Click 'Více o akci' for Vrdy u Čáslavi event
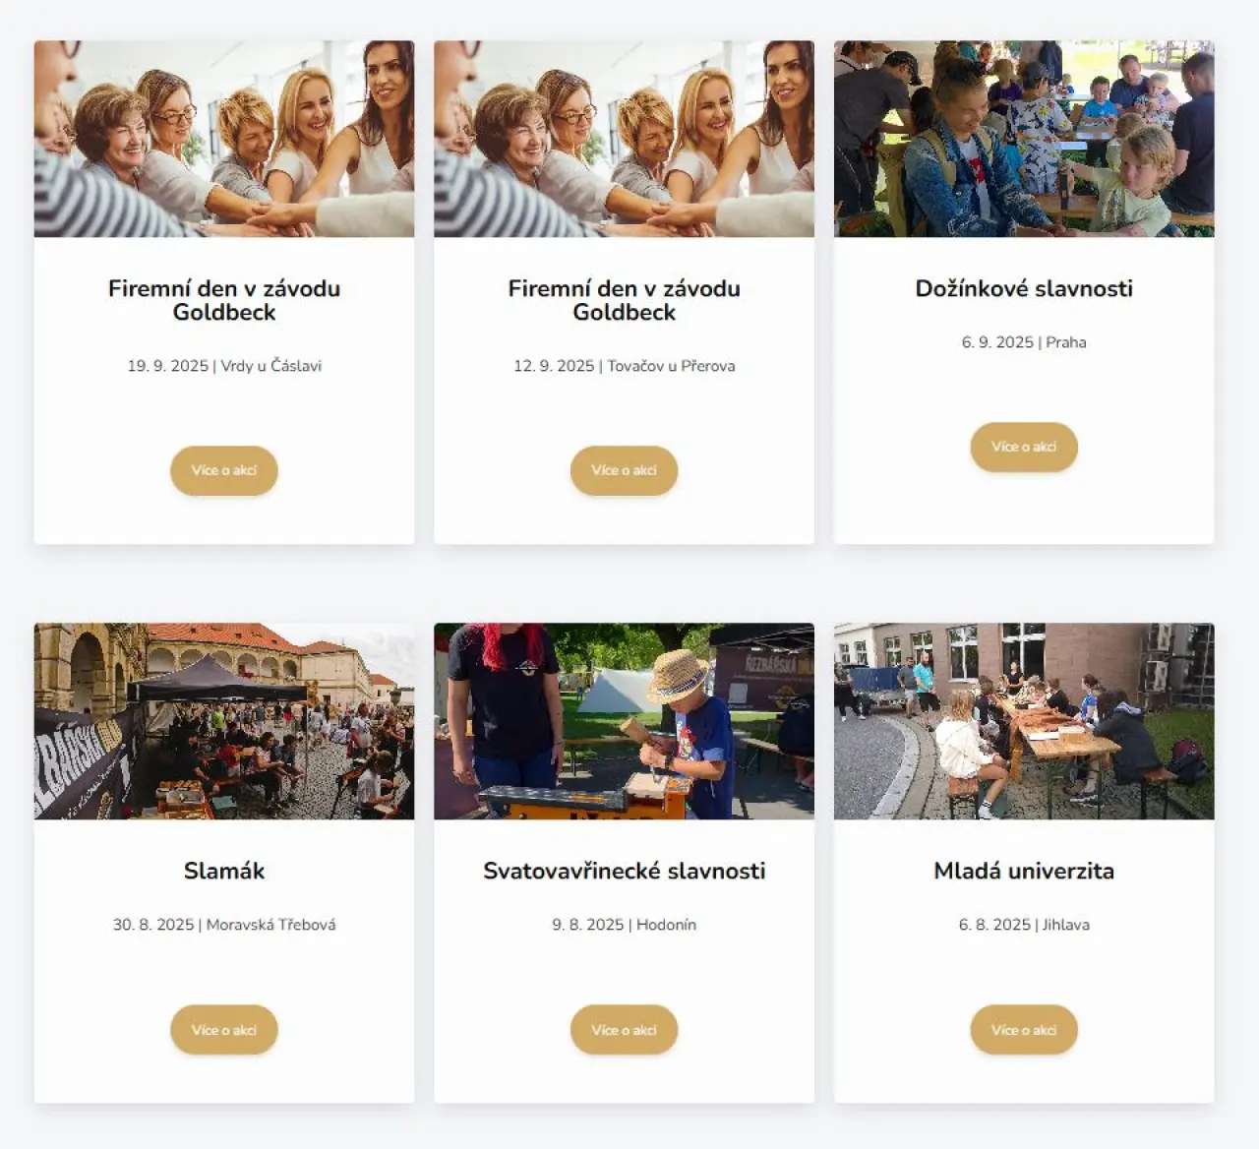The width and height of the screenshot is (1259, 1149). pos(224,470)
